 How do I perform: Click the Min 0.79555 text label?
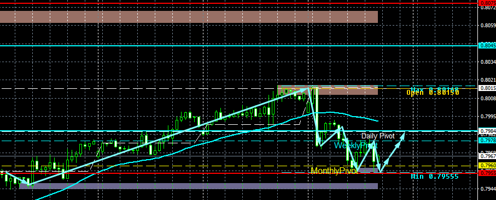(435, 177)
